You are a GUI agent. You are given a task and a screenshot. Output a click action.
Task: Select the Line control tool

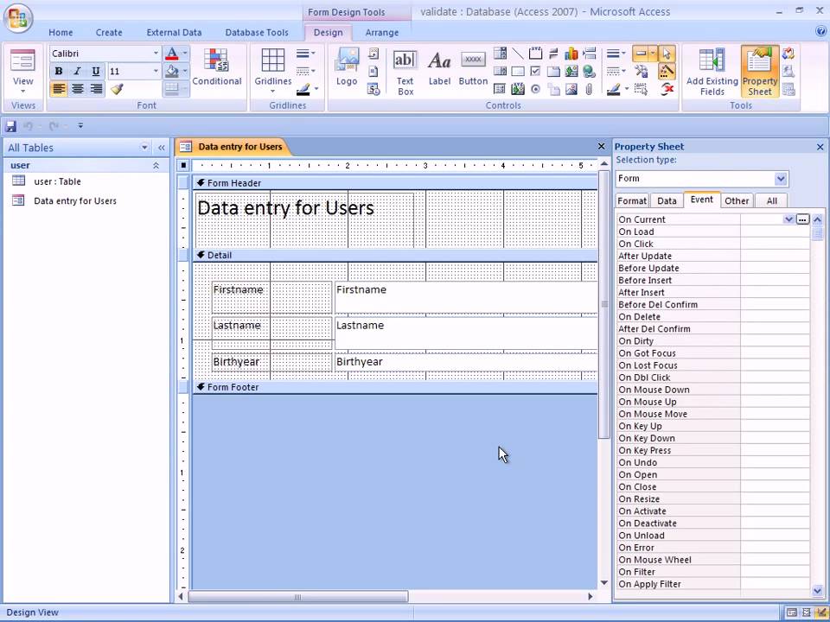(518, 54)
